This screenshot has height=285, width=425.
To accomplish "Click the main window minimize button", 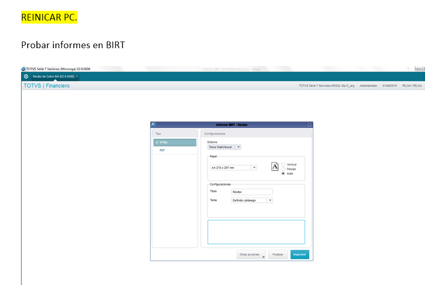I will (x=418, y=69).
